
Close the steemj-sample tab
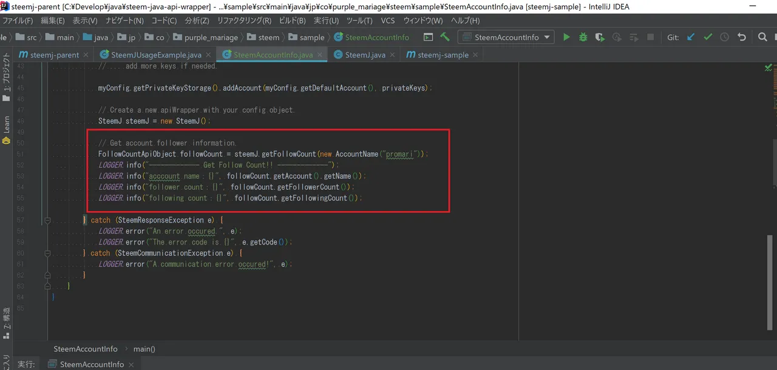475,55
